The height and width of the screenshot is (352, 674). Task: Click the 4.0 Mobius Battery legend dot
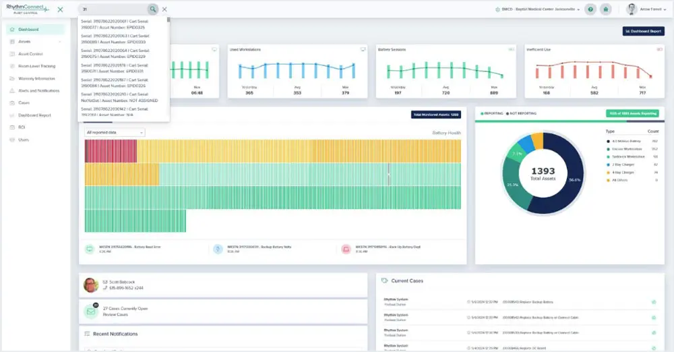tap(608, 141)
